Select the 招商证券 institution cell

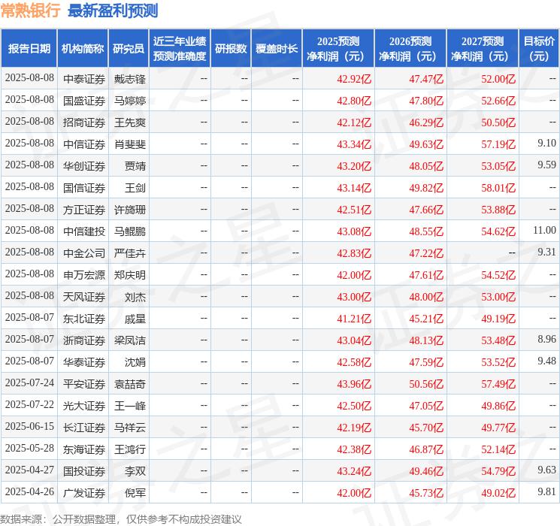point(84,122)
